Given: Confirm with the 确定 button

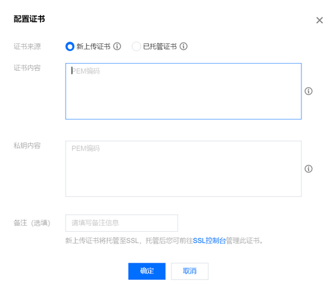Looking at the screenshot, I should coord(147,271).
